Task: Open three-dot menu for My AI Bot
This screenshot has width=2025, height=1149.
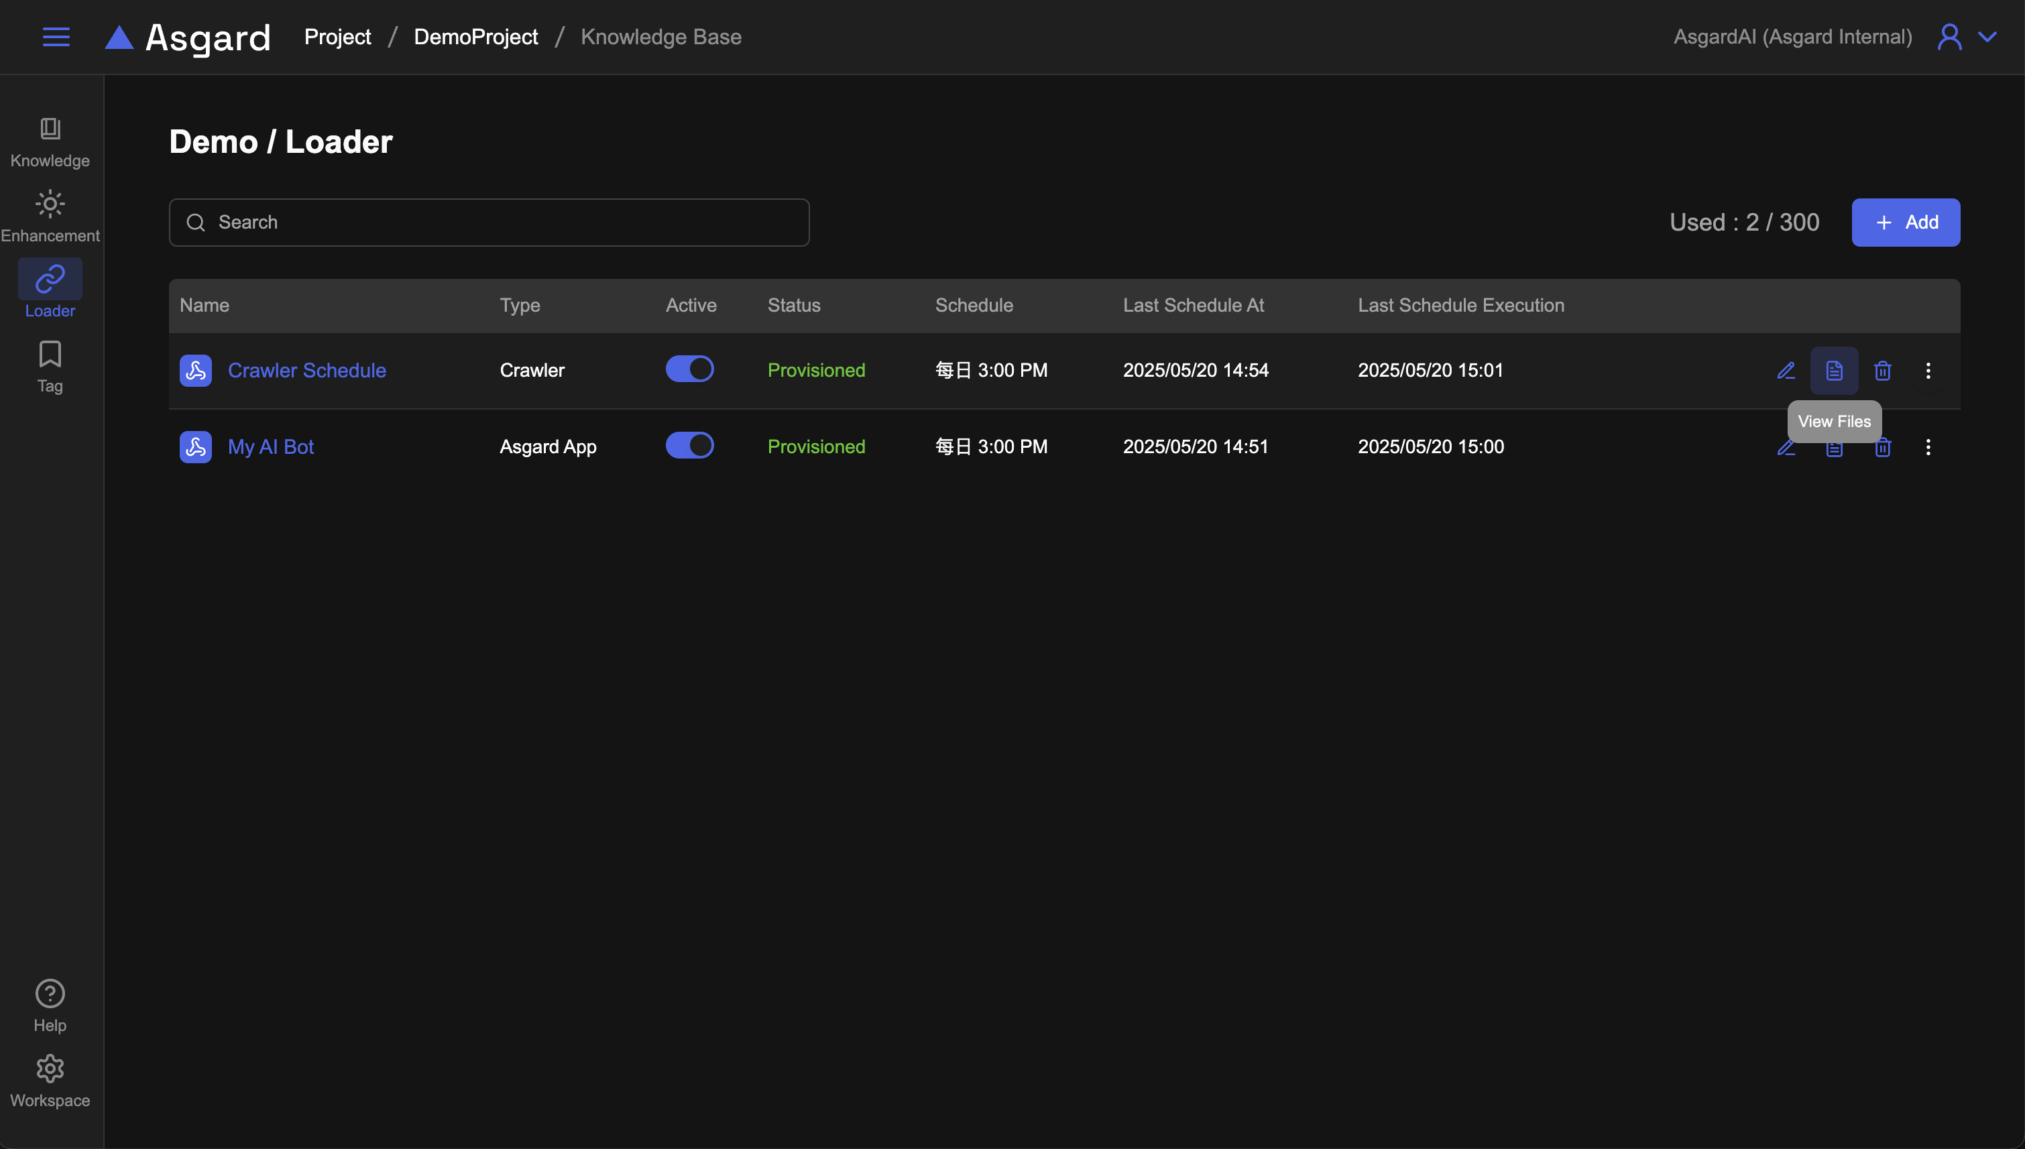Action: 1928,447
